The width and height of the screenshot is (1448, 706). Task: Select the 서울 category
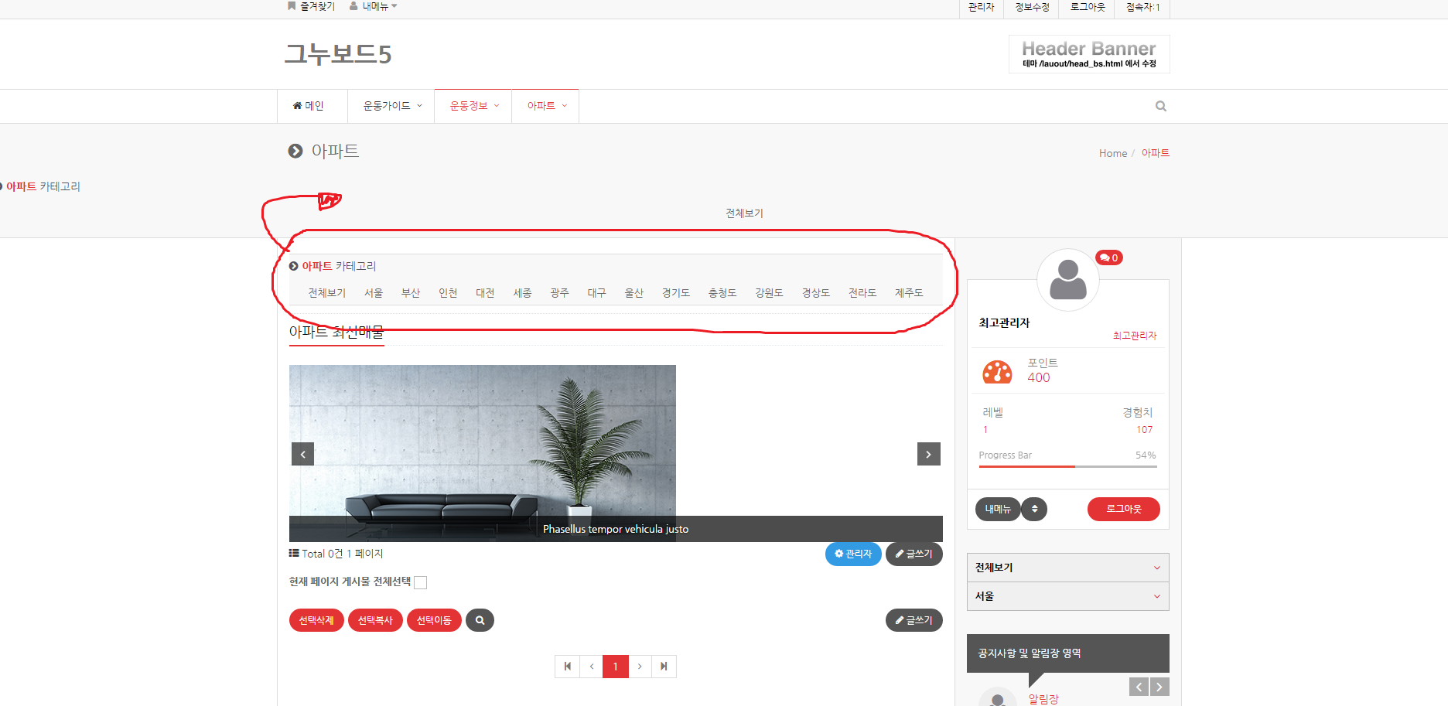(x=374, y=293)
